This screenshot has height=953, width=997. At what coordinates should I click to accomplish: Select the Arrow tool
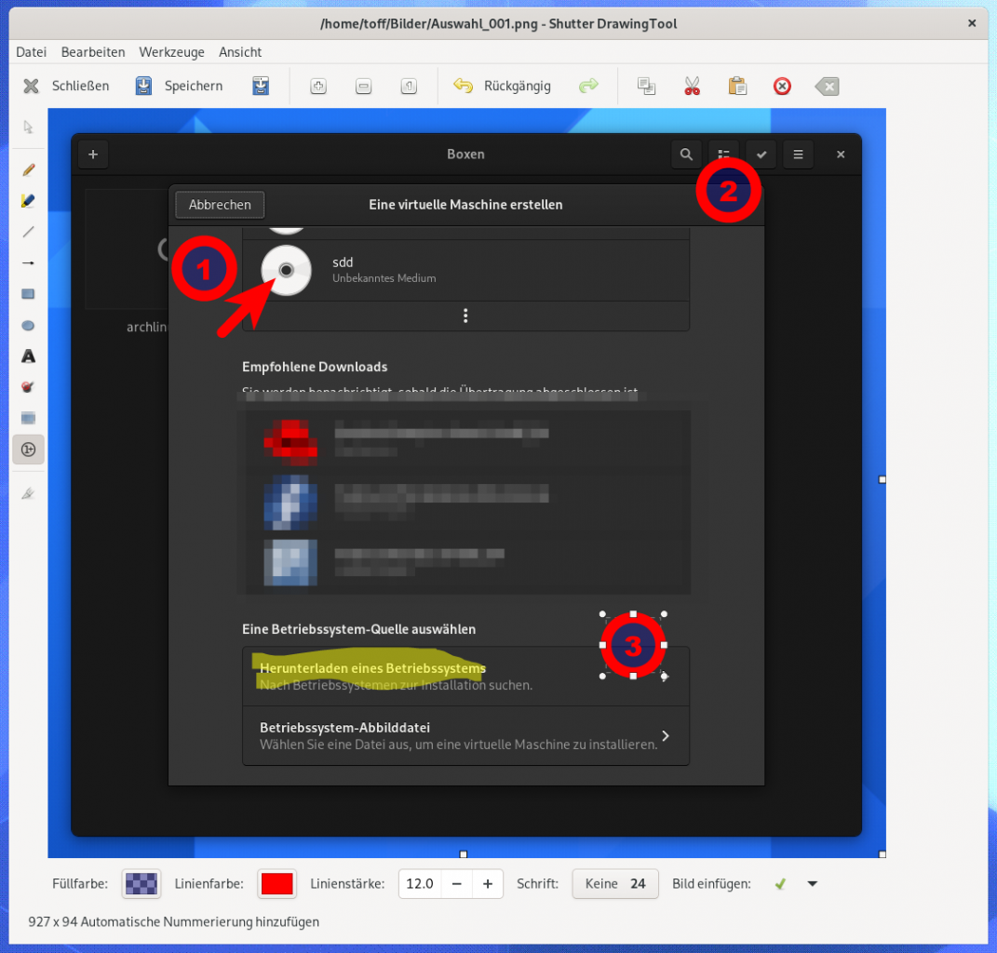[x=28, y=262]
